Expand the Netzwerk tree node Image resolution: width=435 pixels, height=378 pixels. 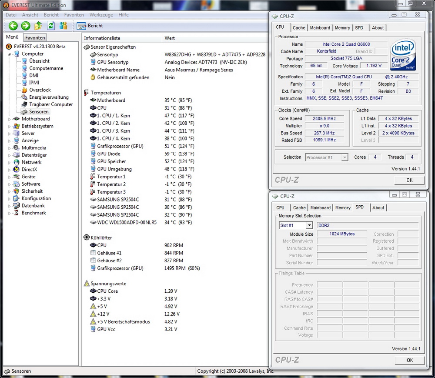pyautogui.click(x=9, y=163)
